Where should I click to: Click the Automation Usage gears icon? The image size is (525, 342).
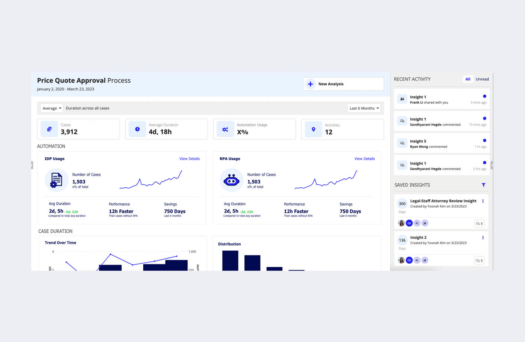(225, 129)
